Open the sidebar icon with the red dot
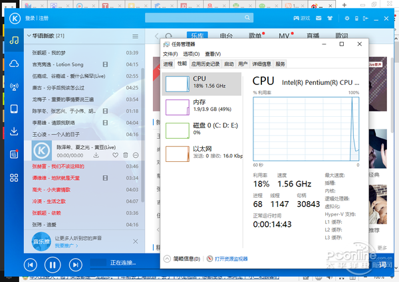The image size is (399, 282). click(x=14, y=154)
